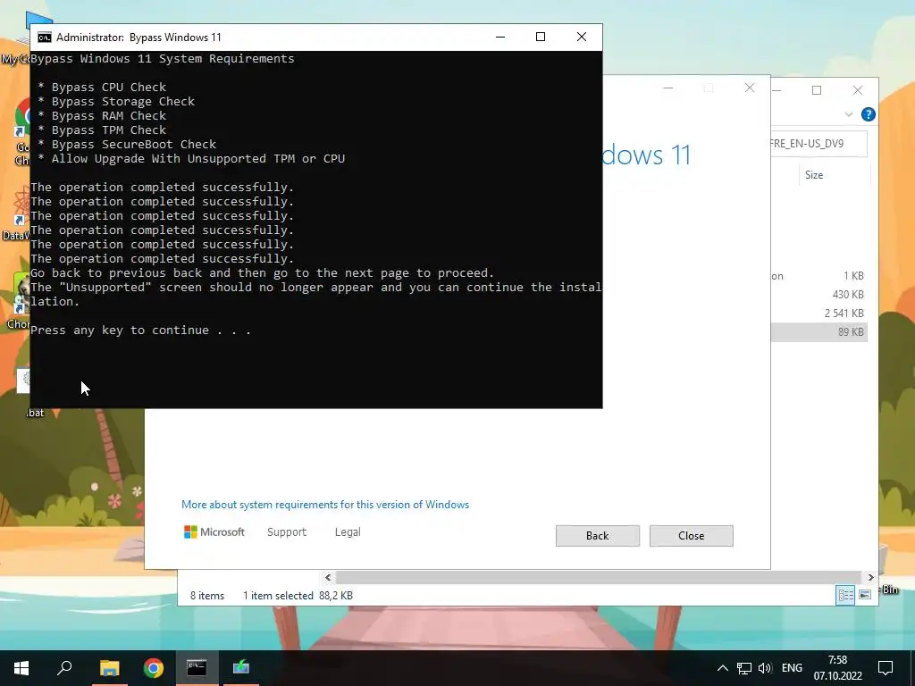
Task: Open Command Prompt title bar system icon
Action: pos(45,38)
